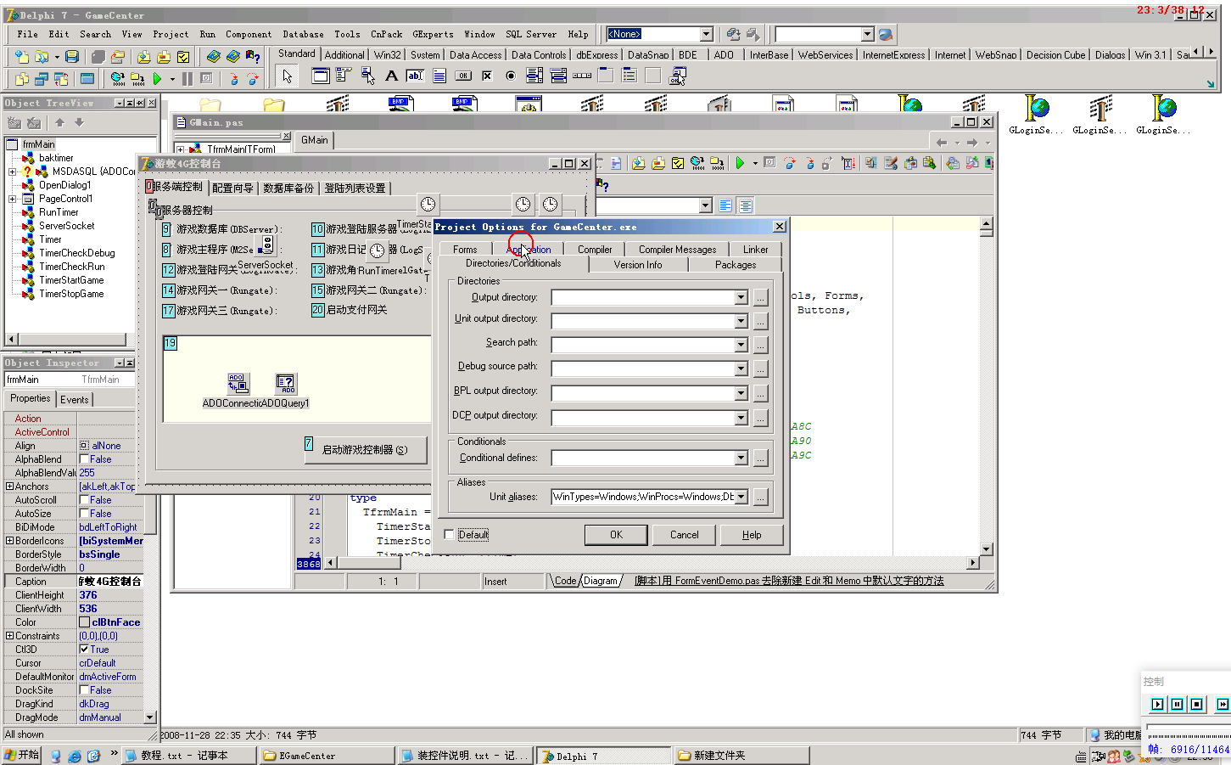
Task: Switch to the Version Info tab
Action: click(x=638, y=265)
